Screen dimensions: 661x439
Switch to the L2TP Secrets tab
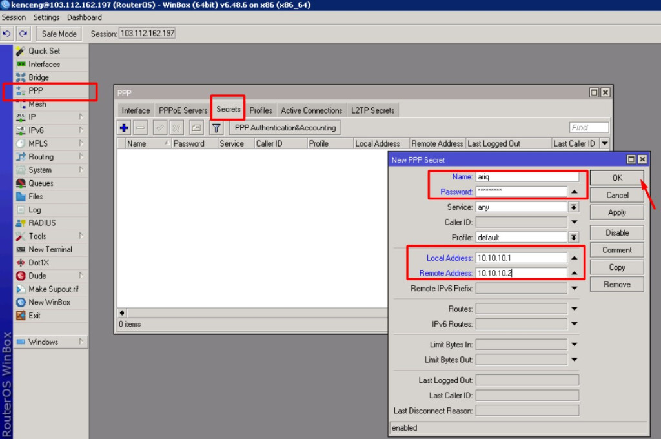point(372,110)
